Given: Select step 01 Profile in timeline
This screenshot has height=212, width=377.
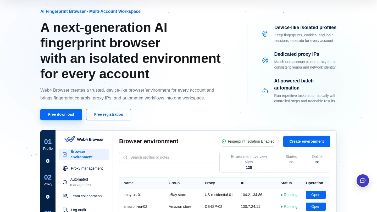Looking at the screenshot, I should [x=48, y=145].
